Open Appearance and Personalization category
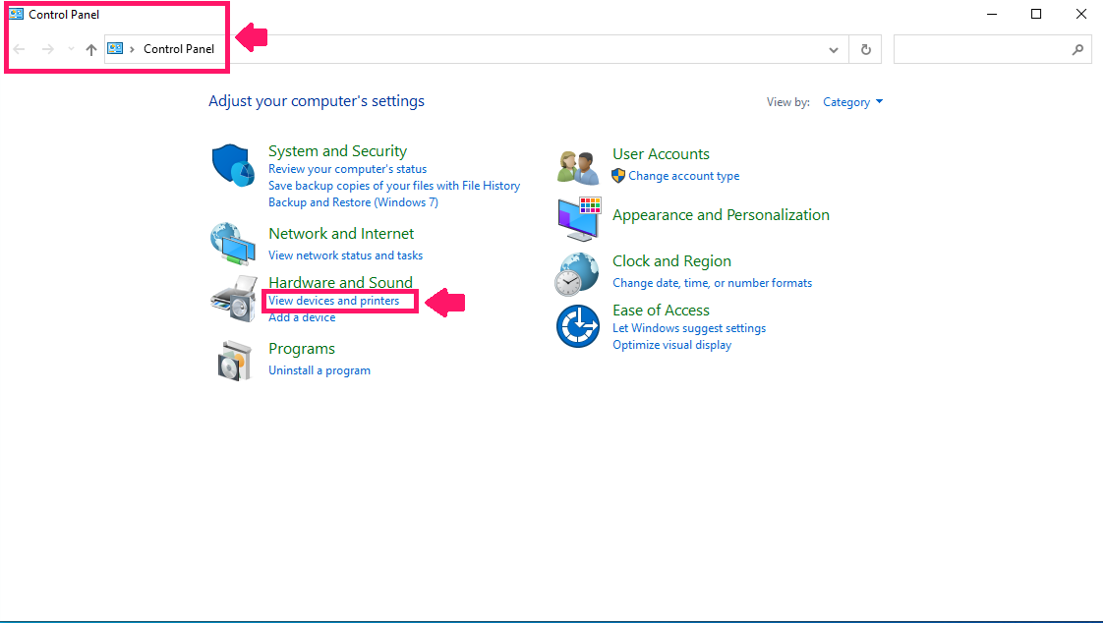The width and height of the screenshot is (1103, 623). point(721,215)
